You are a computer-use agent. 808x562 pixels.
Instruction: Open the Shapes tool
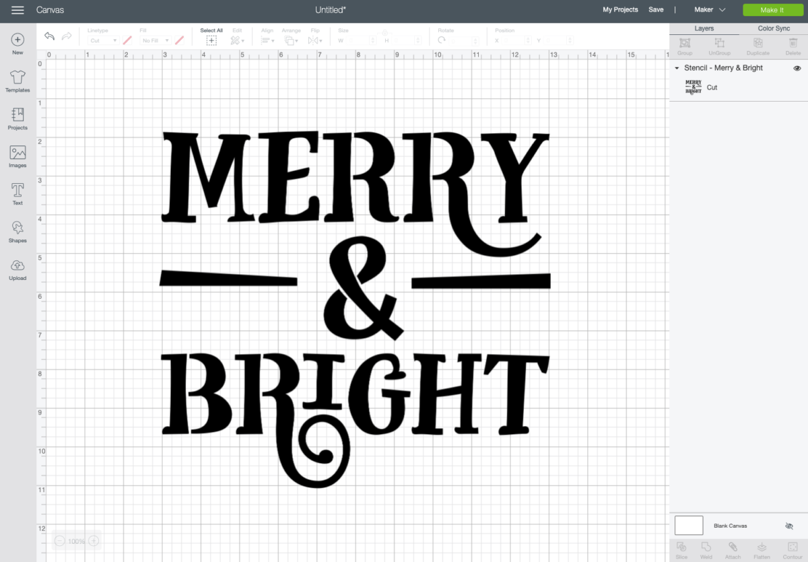coord(18,232)
